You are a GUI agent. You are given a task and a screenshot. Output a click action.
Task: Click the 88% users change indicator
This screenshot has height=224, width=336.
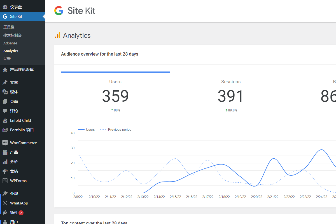(x=115, y=110)
